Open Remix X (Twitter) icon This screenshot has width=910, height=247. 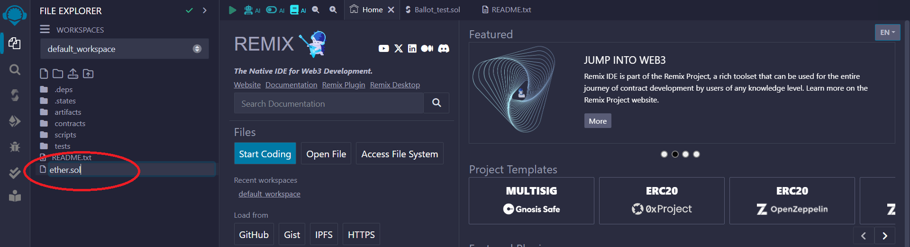[x=399, y=48]
